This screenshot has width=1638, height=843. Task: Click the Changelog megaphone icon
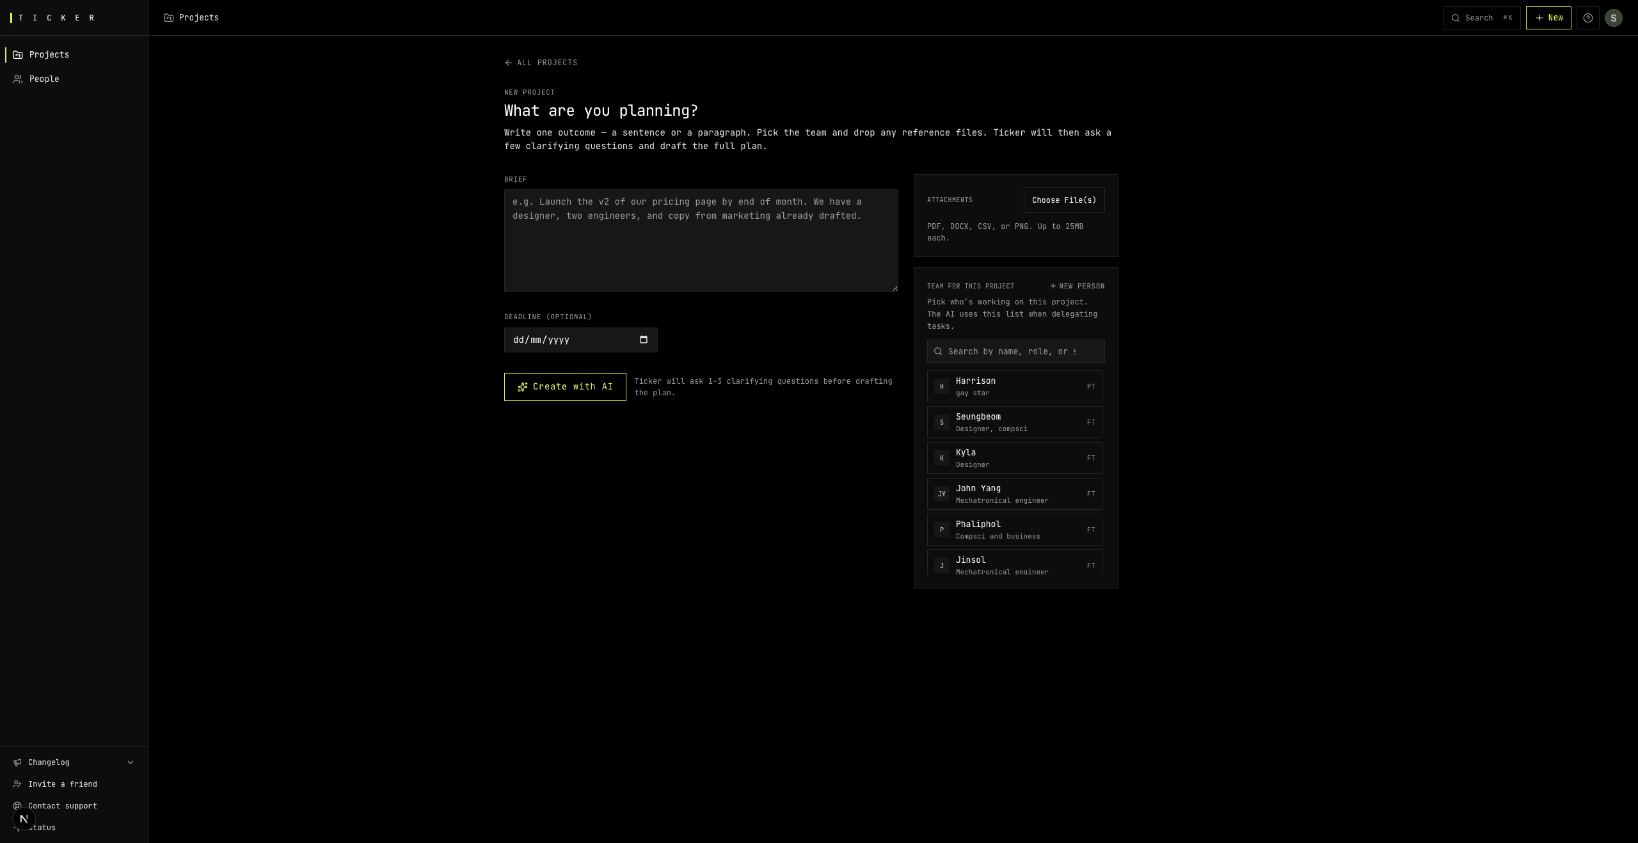17,762
